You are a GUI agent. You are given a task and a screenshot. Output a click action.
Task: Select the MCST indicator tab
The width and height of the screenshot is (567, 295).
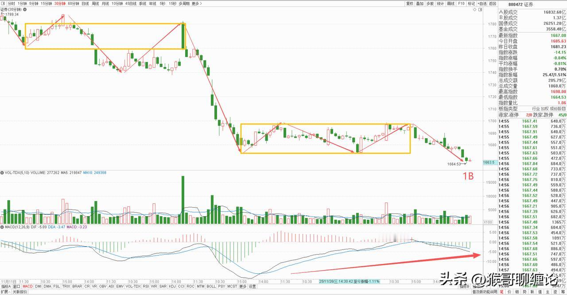pyautogui.click(x=232, y=287)
